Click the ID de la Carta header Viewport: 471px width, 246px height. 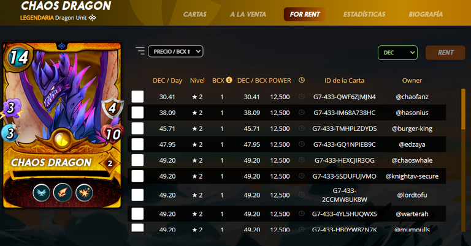[344, 80]
